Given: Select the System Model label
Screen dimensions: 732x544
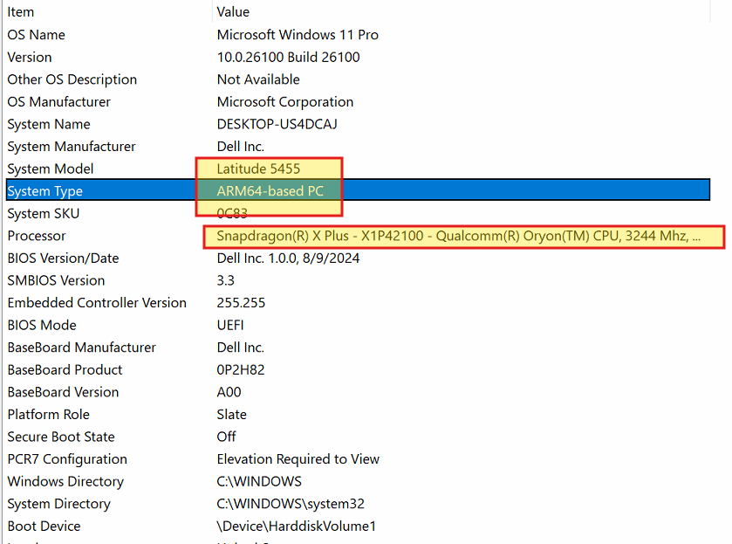Looking at the screenshot, I should pyautogui.click(x=51, y=169).
